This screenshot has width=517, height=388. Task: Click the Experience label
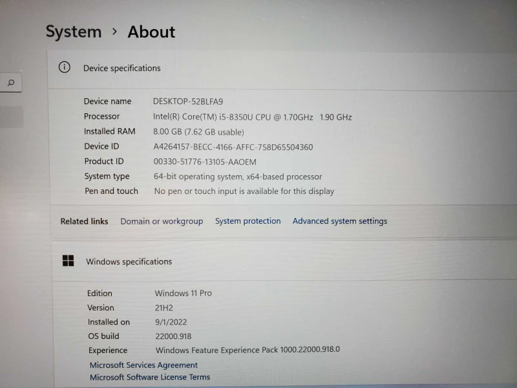pyautogui.click(x=108, y=350)
